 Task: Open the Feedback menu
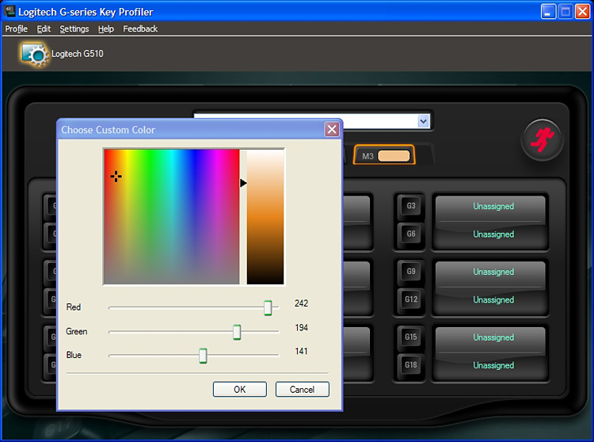click(140, 29)
